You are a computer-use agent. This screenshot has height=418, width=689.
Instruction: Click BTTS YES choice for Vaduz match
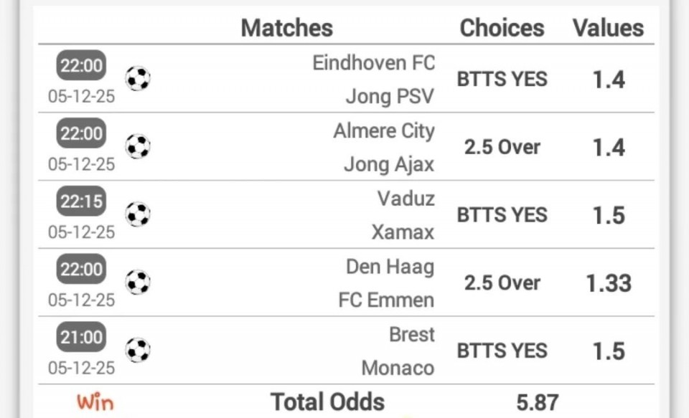coord(502,214)
